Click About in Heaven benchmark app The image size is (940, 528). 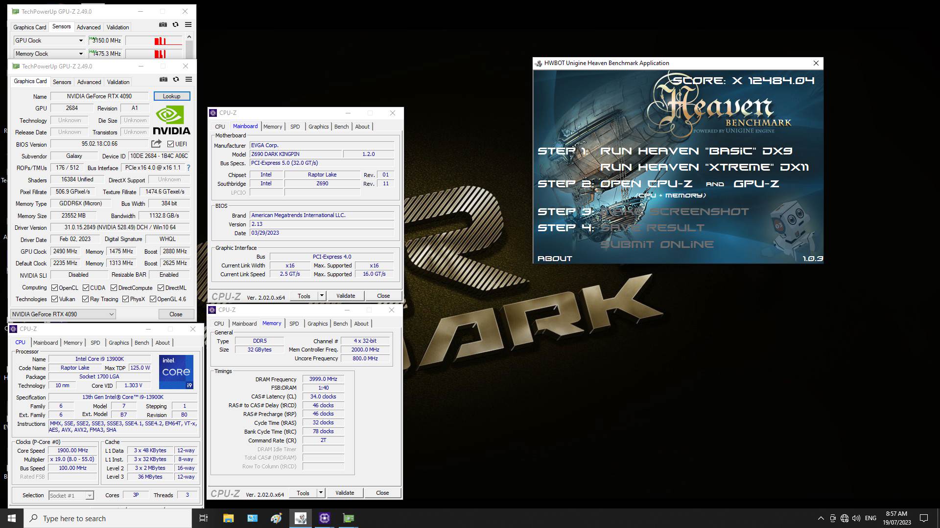point(555,259)
